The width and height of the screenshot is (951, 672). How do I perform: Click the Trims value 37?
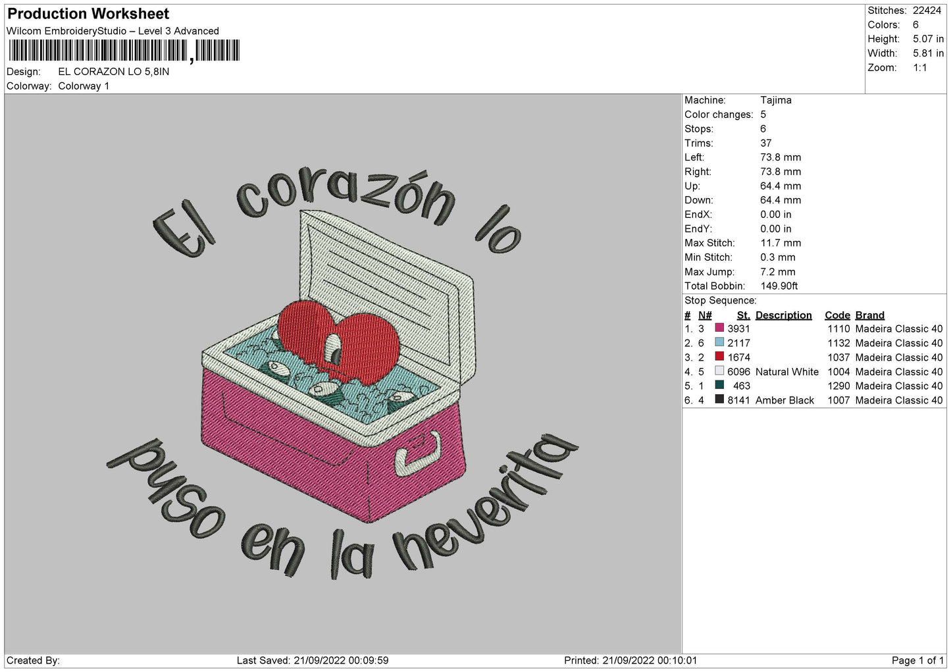point(766,143)
